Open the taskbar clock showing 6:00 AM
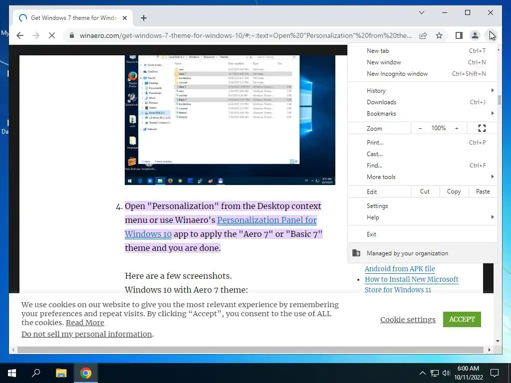 [x=468, y=373]
